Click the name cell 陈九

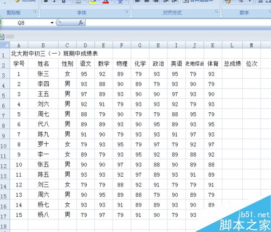(x=43, y=134)
